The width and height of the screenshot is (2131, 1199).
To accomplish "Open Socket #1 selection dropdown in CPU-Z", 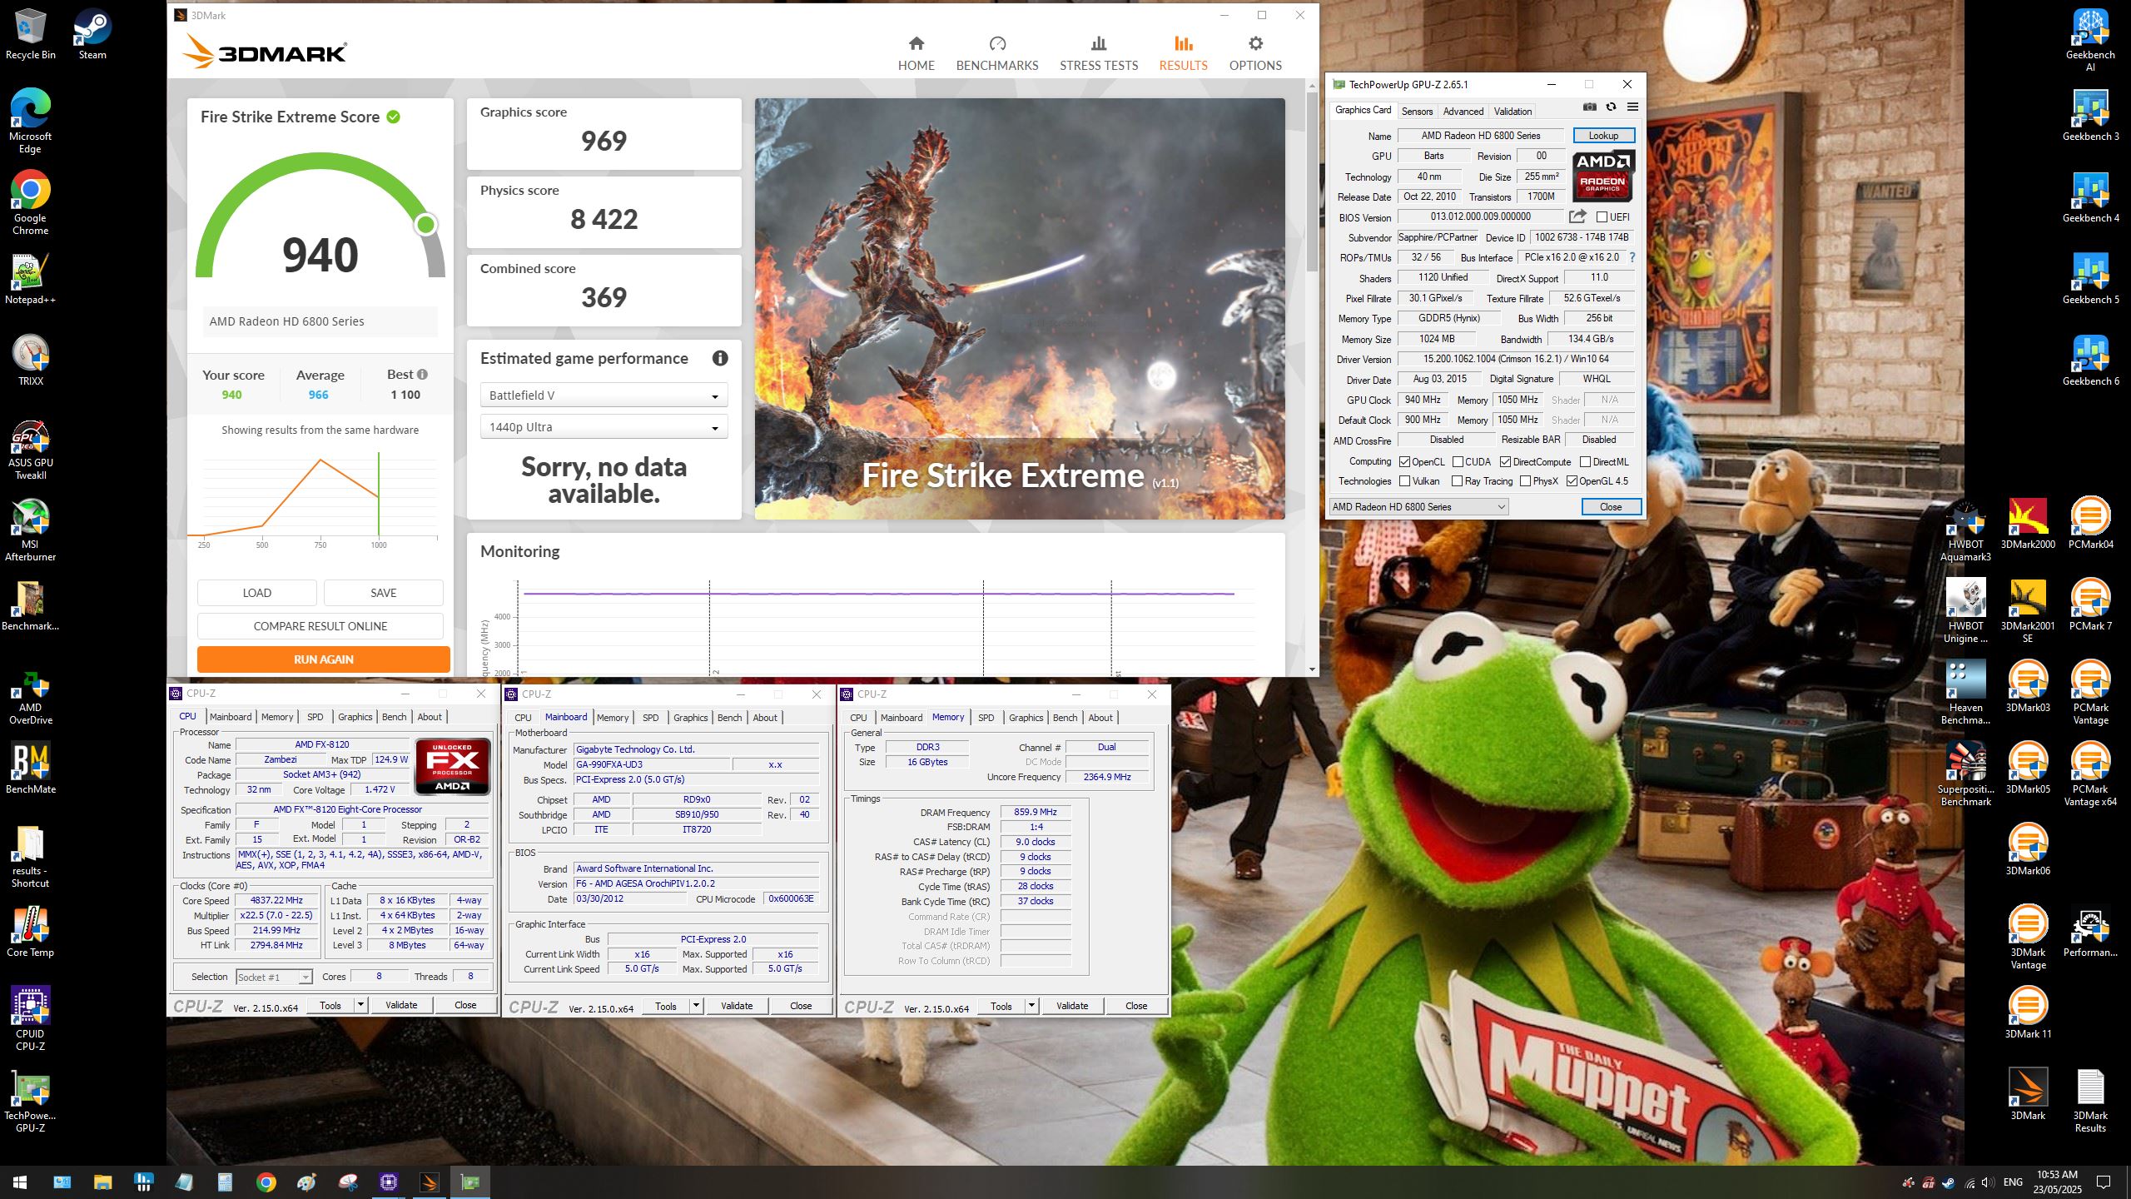I will click(273, 977).
